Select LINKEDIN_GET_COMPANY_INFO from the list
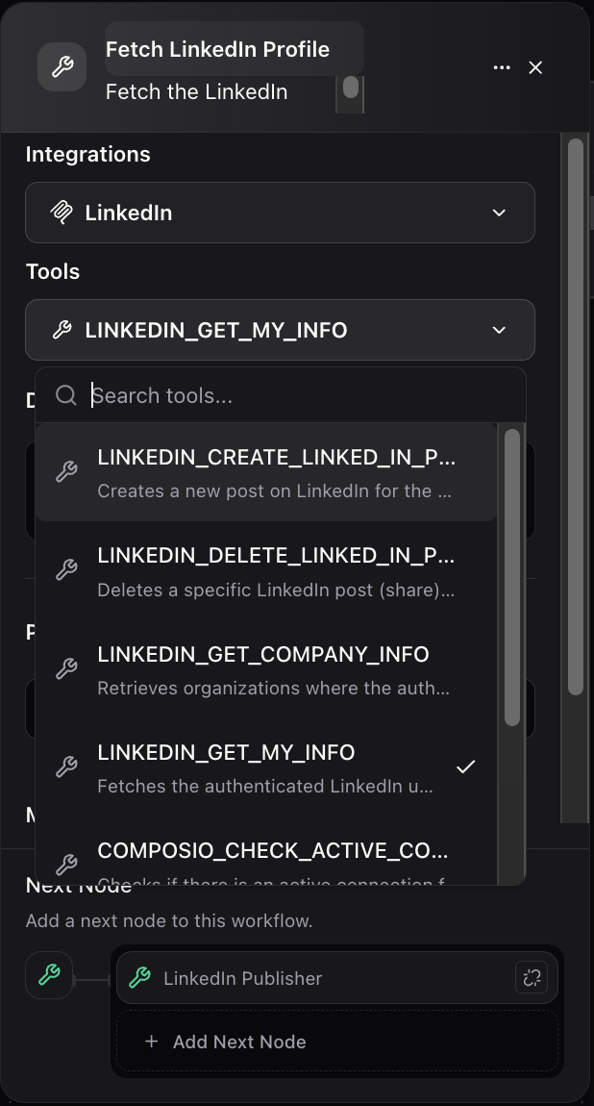This screenshot has height=1106, width=594. (262, 654)
